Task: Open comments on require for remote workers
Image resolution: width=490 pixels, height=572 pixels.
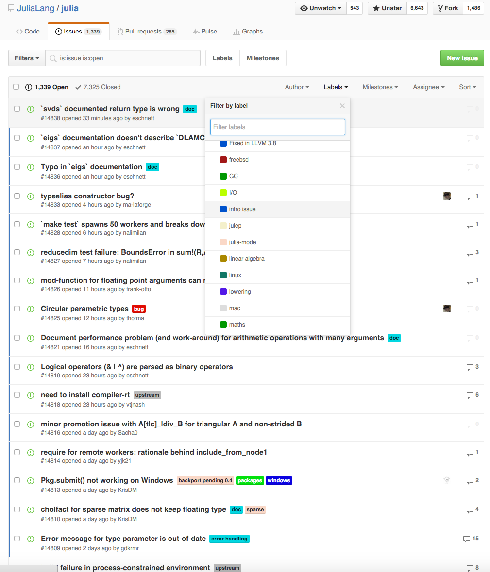Action: [473, 452]
